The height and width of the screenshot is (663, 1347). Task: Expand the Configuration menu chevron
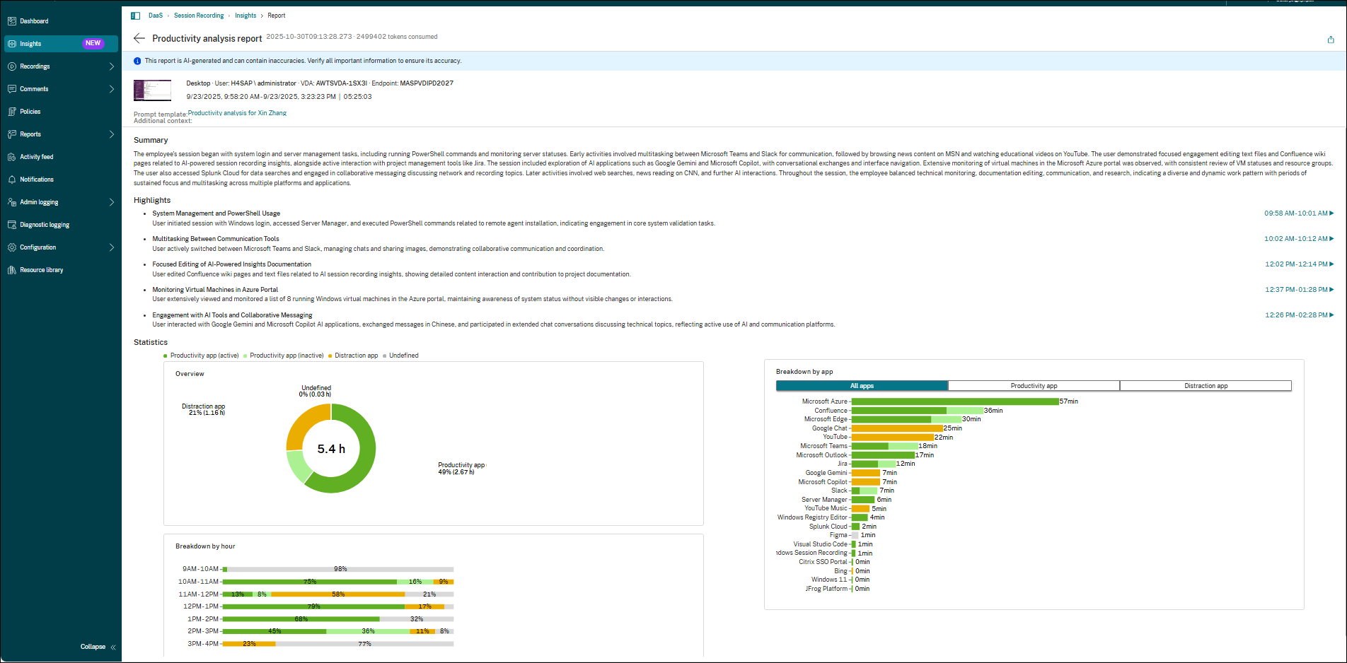112,247
